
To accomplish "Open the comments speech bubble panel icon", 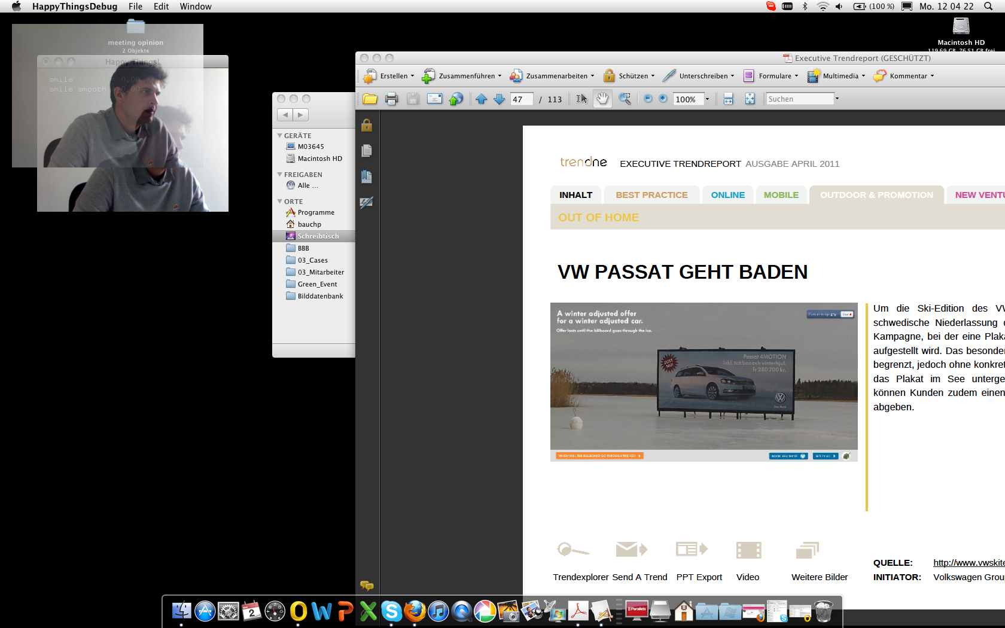I will (x=367, y=586).
